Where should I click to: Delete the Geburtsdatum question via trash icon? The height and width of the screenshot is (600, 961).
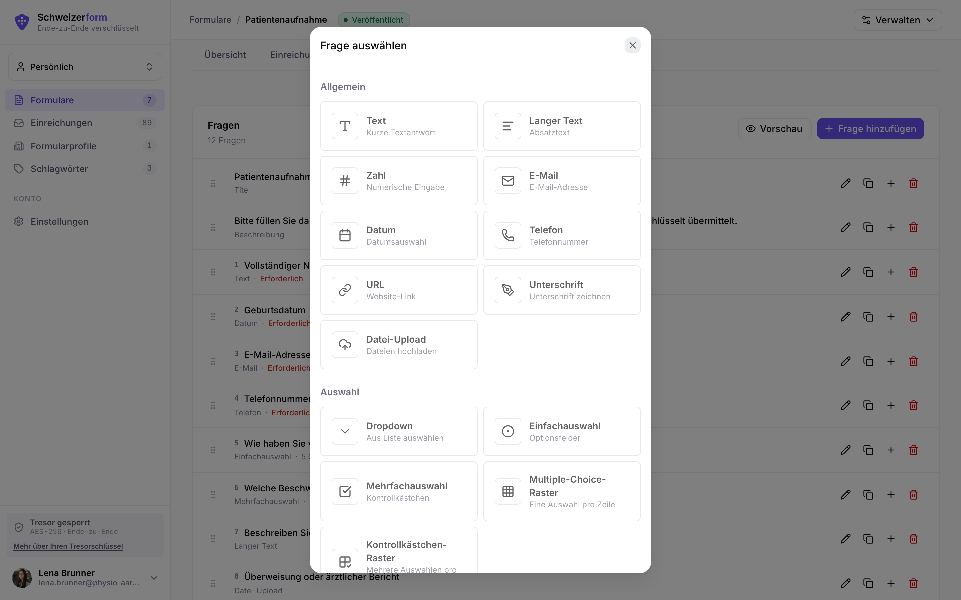pyautogui.click(x=913, y=317)
